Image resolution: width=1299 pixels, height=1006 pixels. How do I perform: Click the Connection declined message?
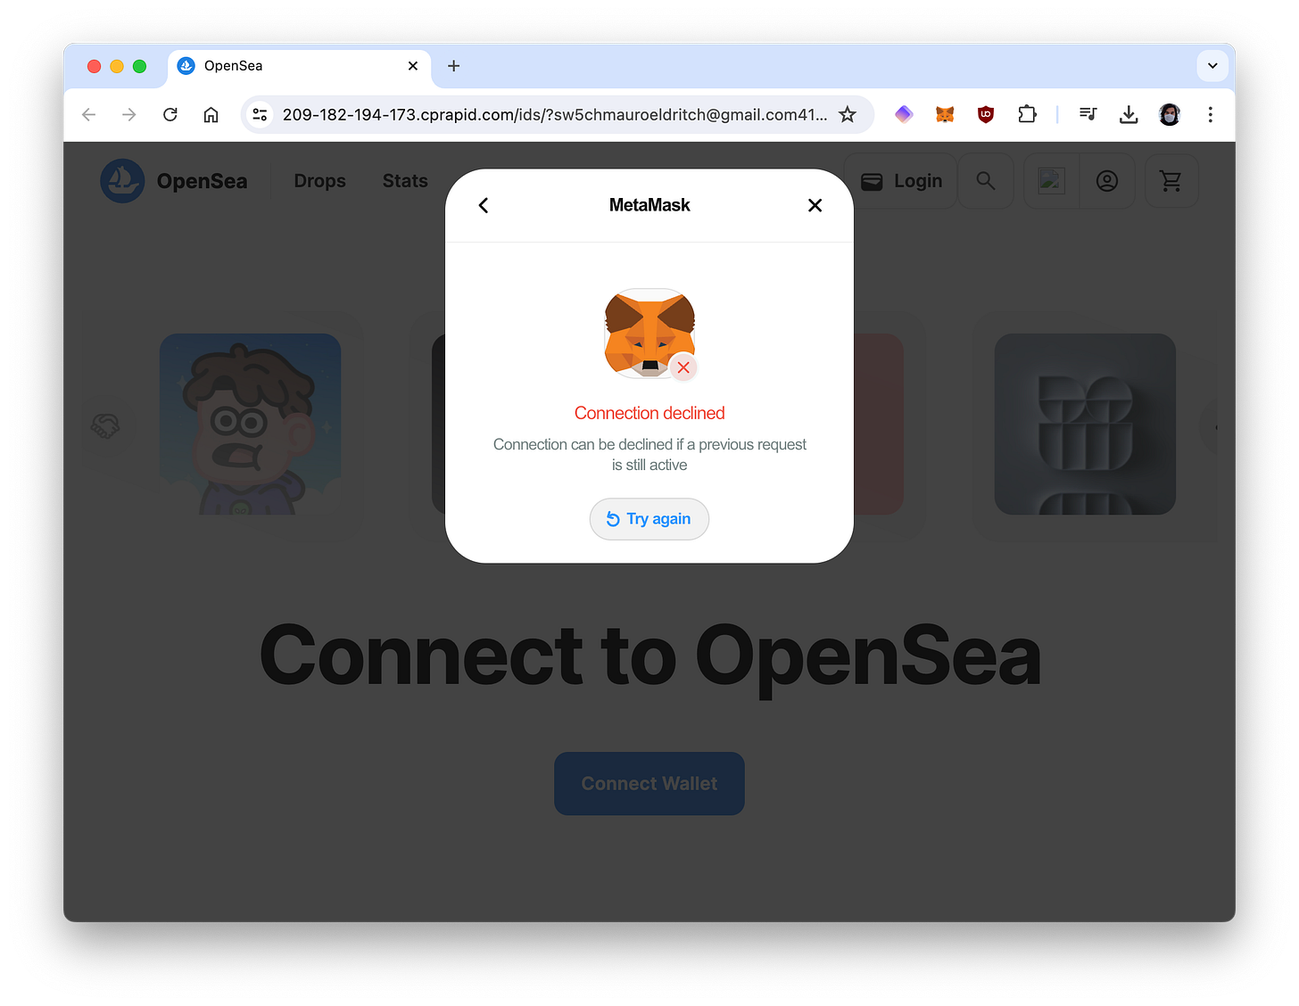coord(649,413)
